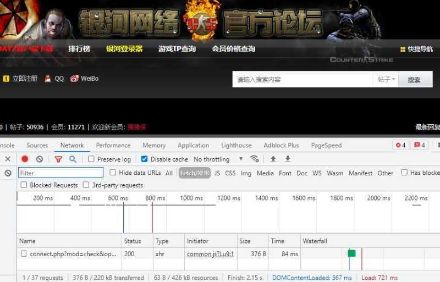Open the common.js initiator link

click(x=210, y=254)
